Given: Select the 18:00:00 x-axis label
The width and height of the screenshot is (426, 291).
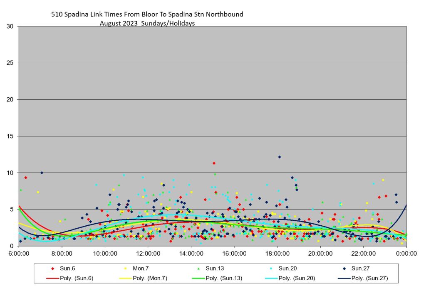Looking at the screenshot, I should [x=277, y=252].
